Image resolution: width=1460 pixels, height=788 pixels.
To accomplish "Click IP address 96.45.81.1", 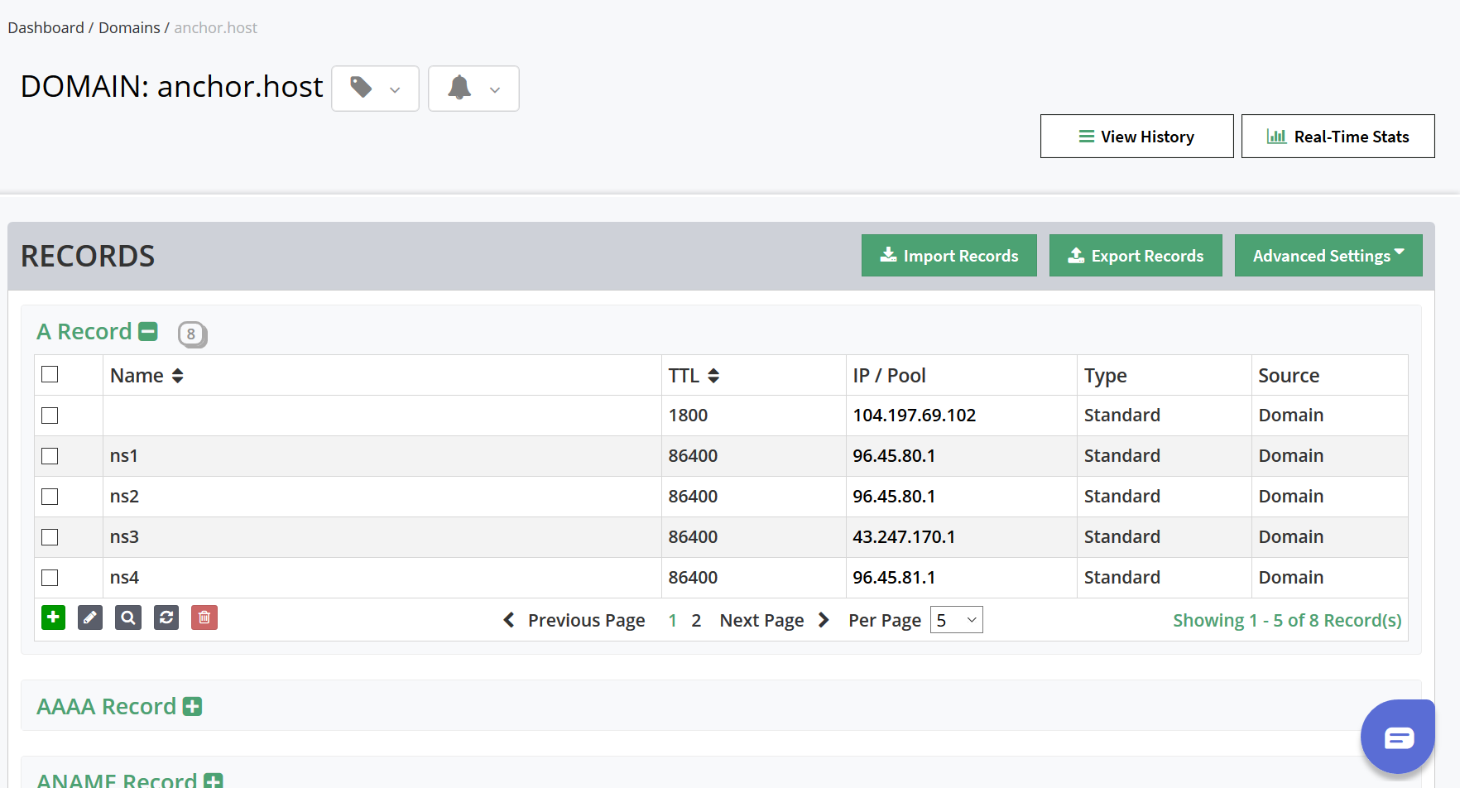I will (894, 578).
